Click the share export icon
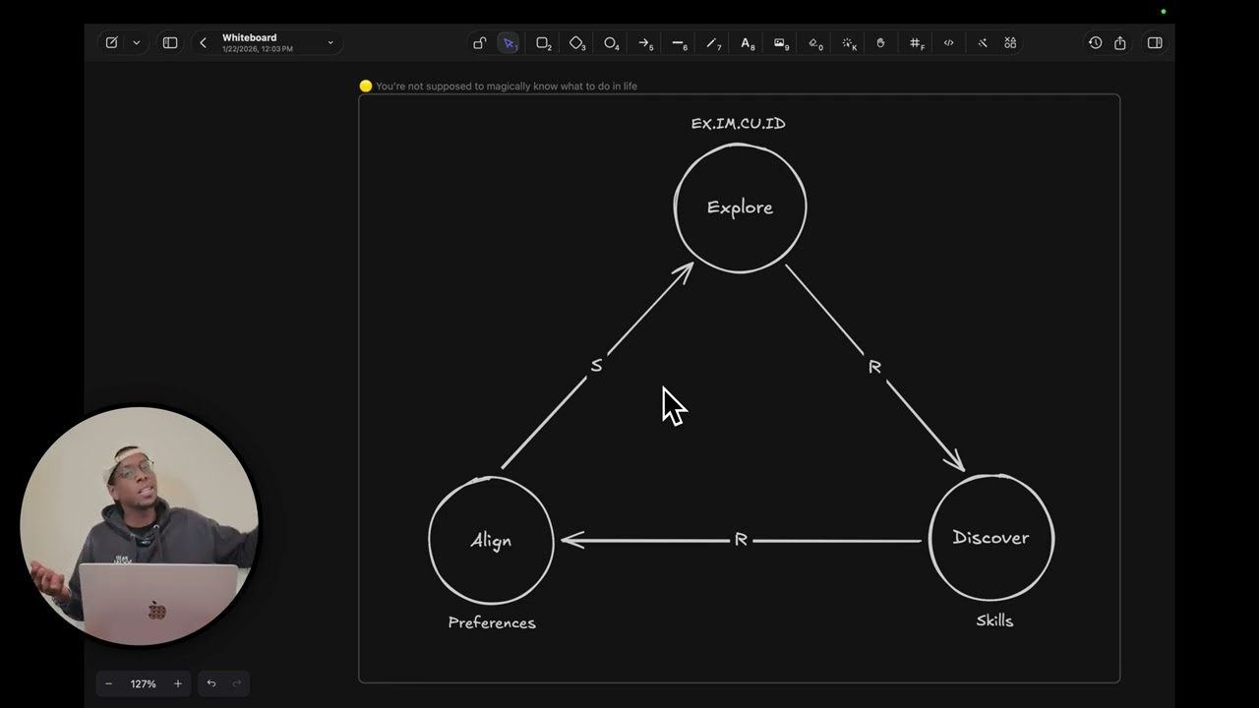The width and height of the screenshot is (1259, 708). coord(1120,43)
